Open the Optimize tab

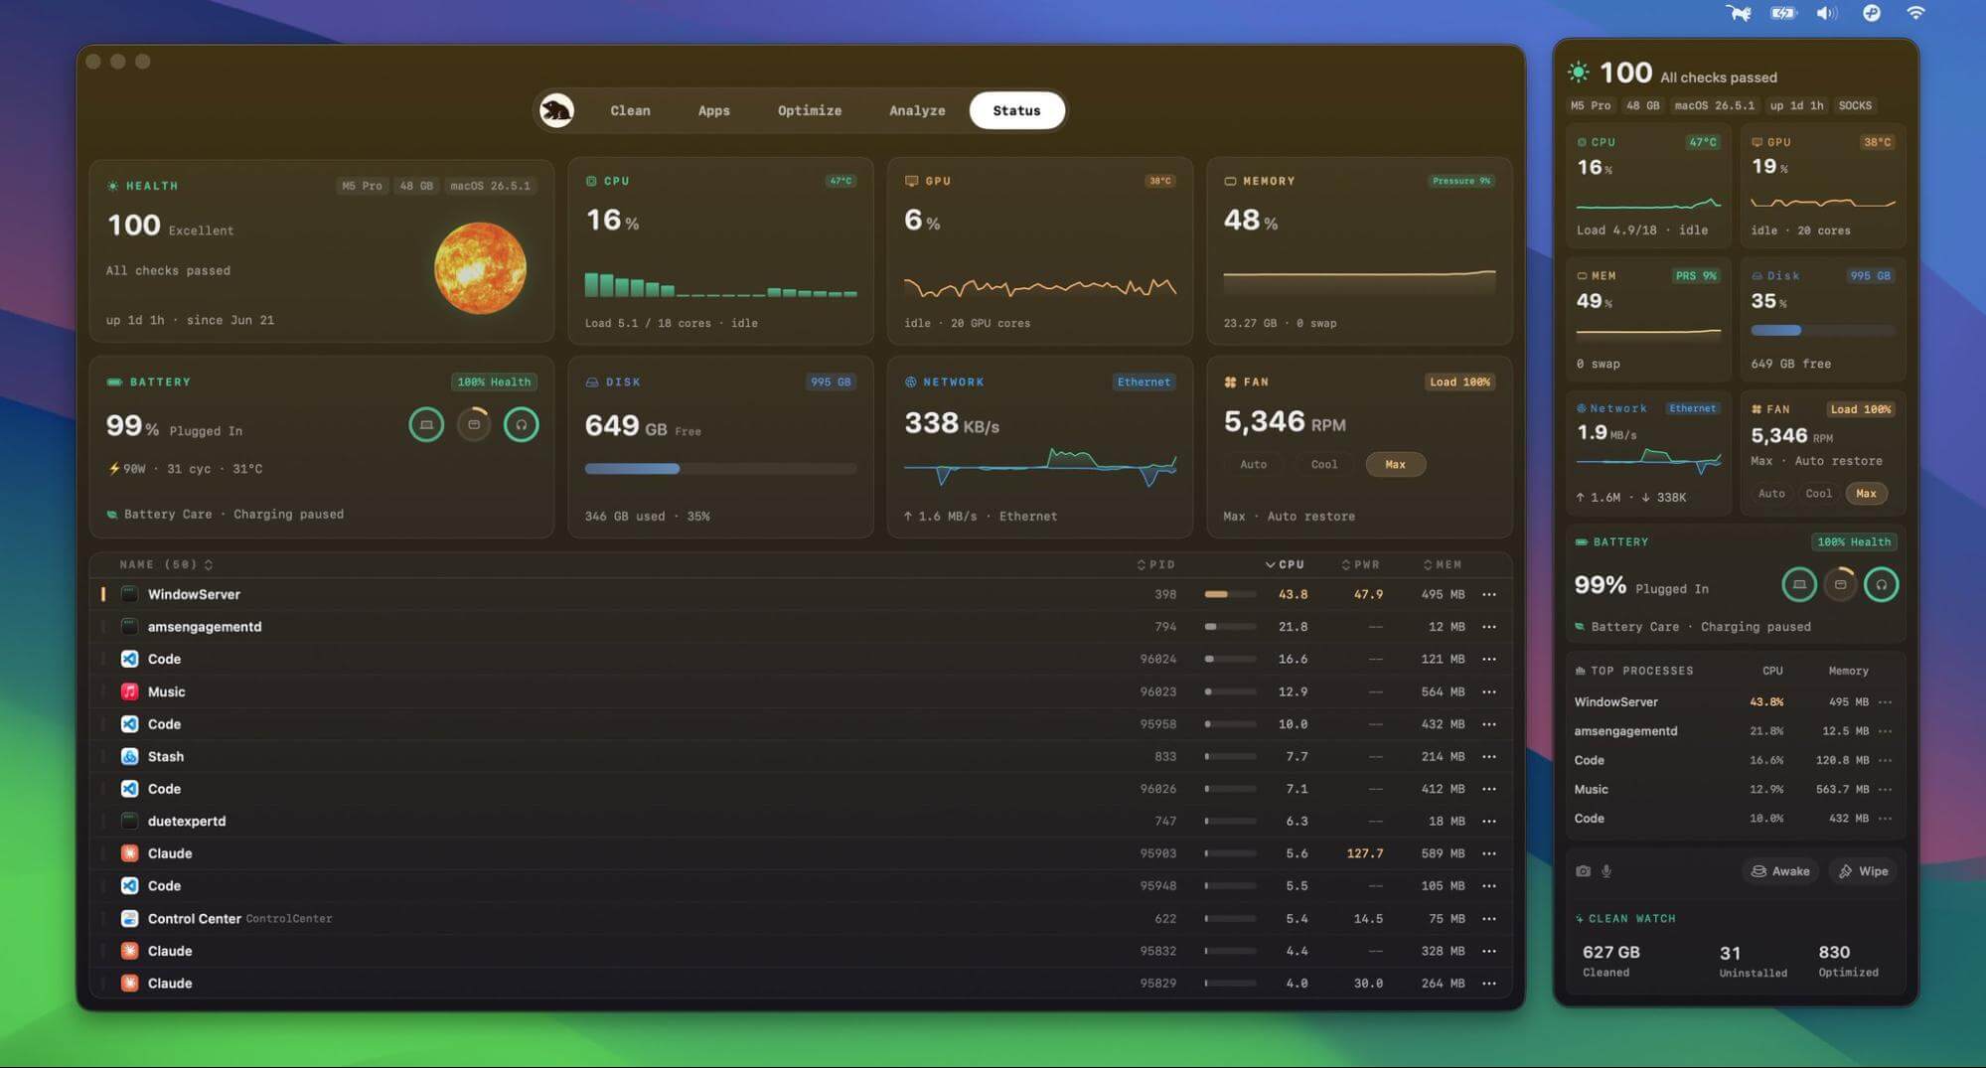pyautogui.click(x=810, y=110)
